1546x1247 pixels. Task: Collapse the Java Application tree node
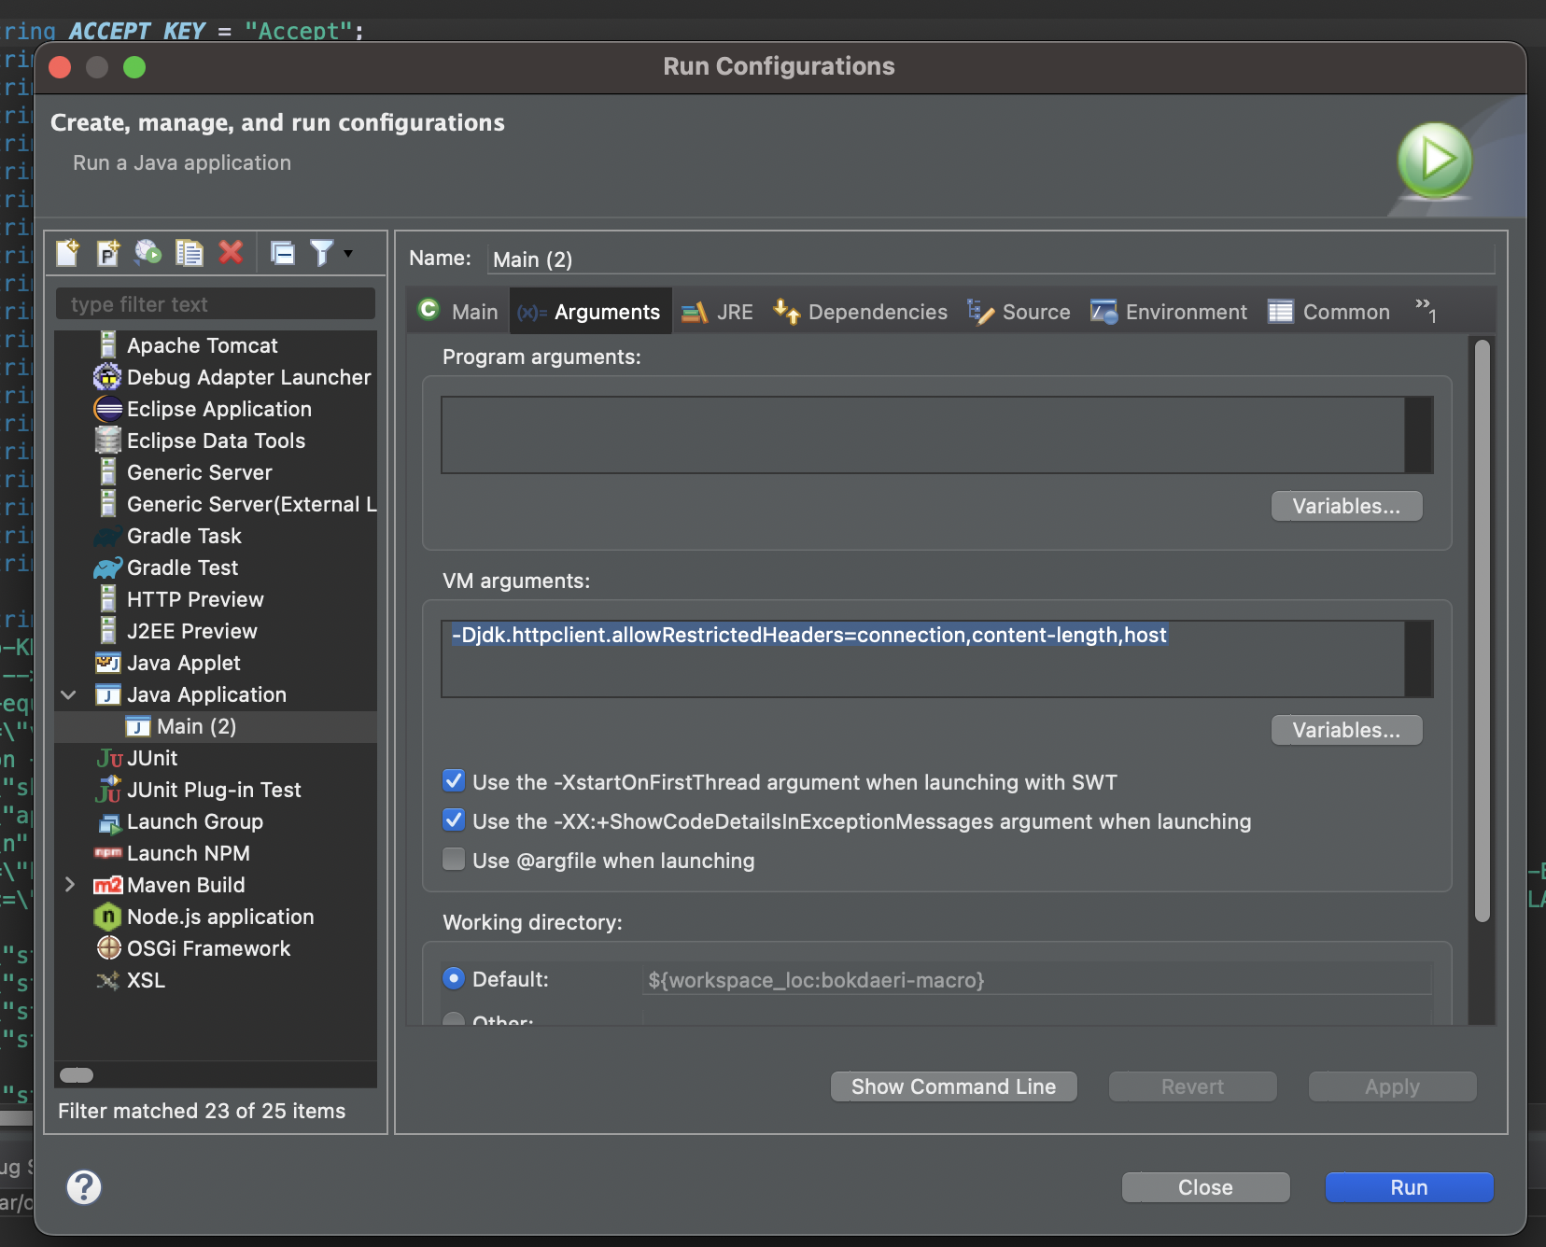pyautogui.click(x=69, y=694)
